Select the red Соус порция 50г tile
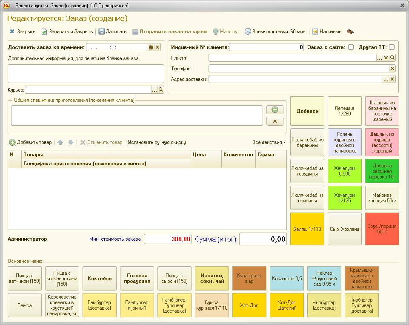409x325 pixels. coord(382,229)
